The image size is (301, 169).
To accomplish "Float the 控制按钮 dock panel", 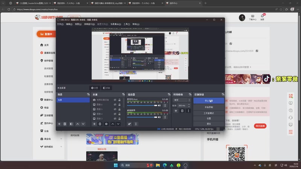I will [x=223, y=95].
